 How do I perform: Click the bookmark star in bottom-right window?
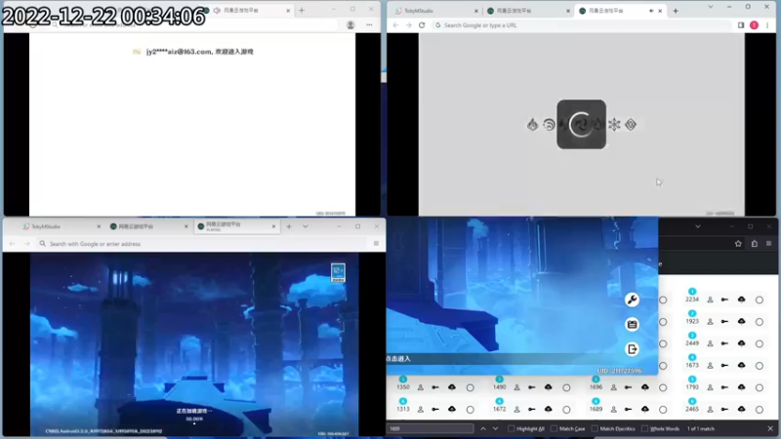tap(738, 243)
